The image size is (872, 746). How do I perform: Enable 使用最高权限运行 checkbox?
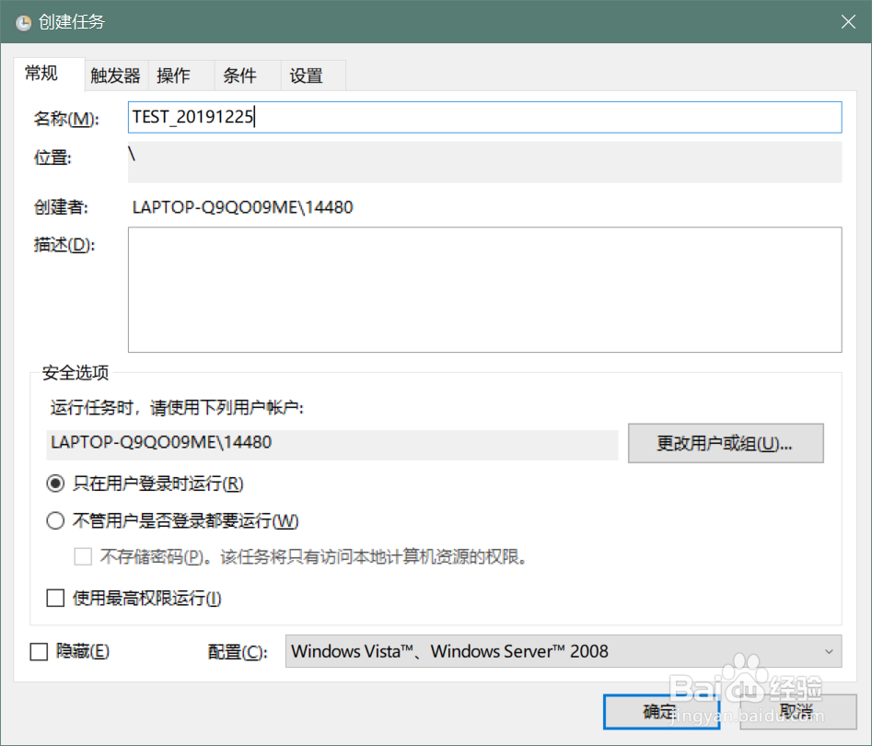(55, 598)
